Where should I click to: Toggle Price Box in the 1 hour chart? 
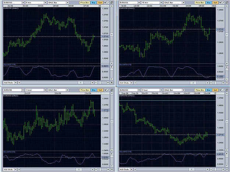click(x=85, y=90)
